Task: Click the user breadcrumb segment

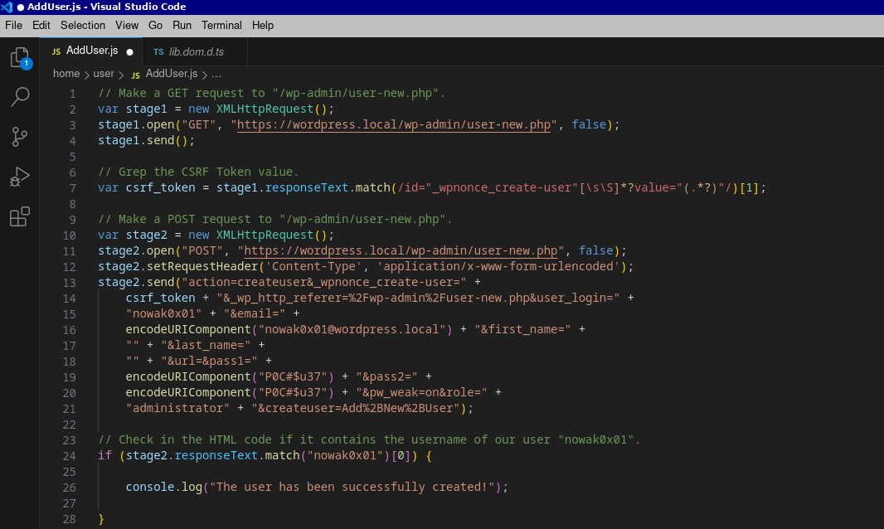Action: point(103,74)
